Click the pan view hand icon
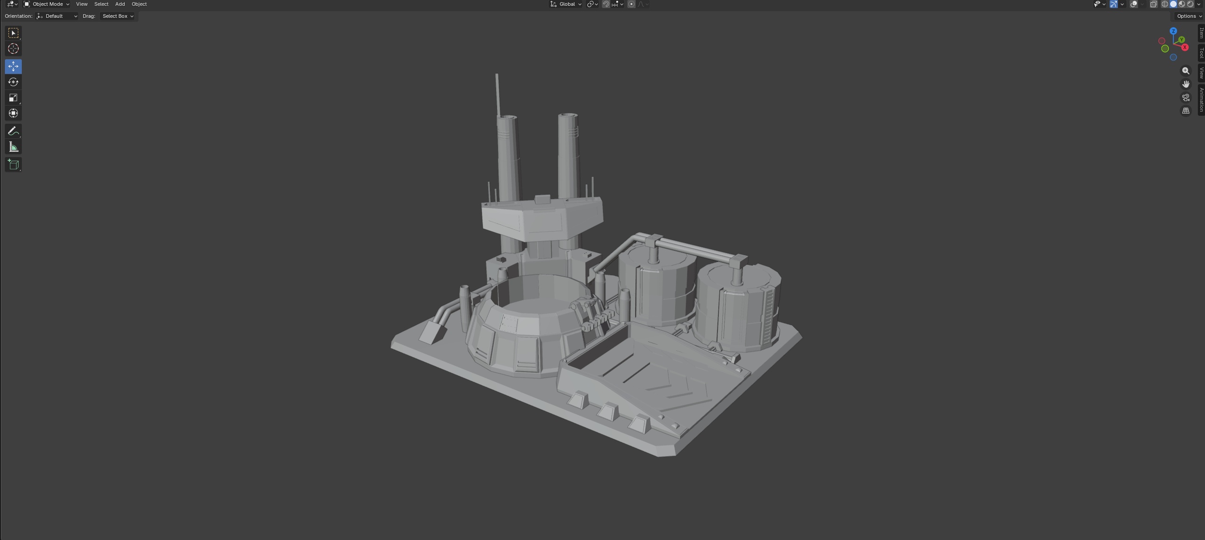 point(1186,84)
